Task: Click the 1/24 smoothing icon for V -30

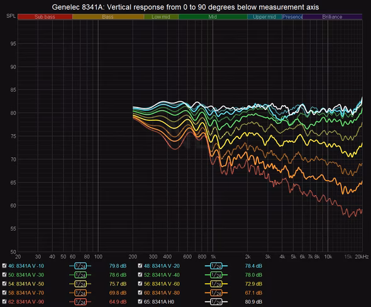Action: coord(80,275)
